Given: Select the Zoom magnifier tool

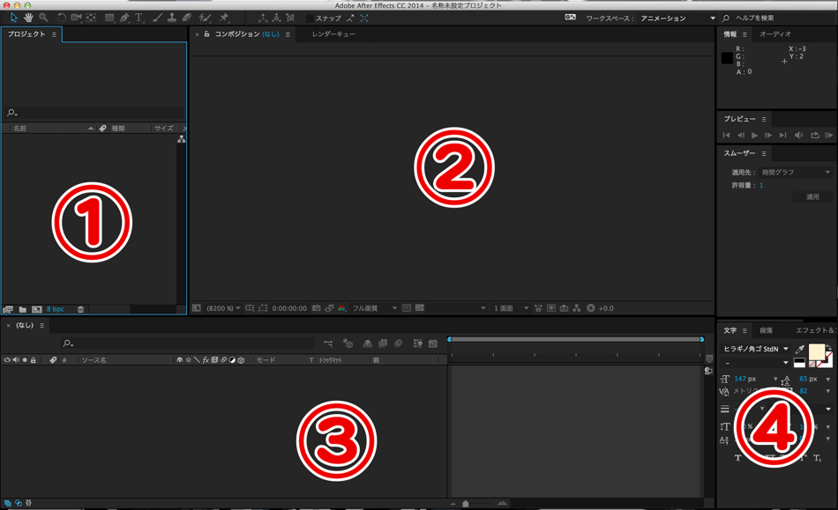Looking at the screenshot, I should click(43, 18).
